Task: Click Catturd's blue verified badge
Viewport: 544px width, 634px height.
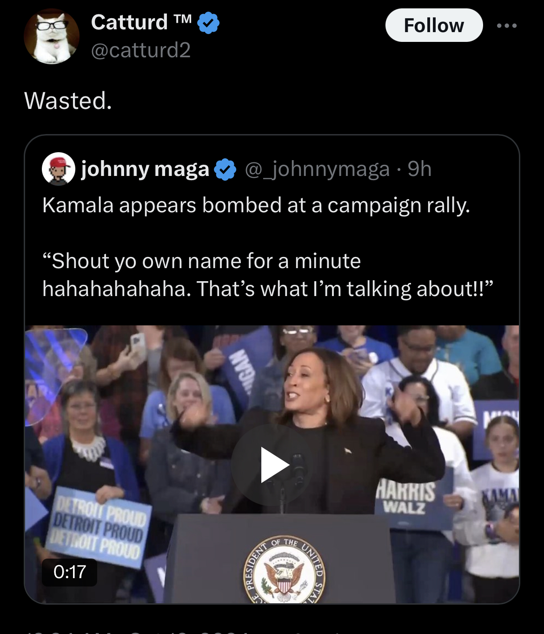Action: 208,23
